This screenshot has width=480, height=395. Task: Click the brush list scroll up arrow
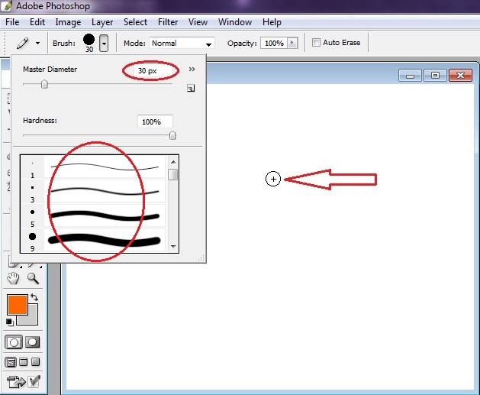pos(173,162)
